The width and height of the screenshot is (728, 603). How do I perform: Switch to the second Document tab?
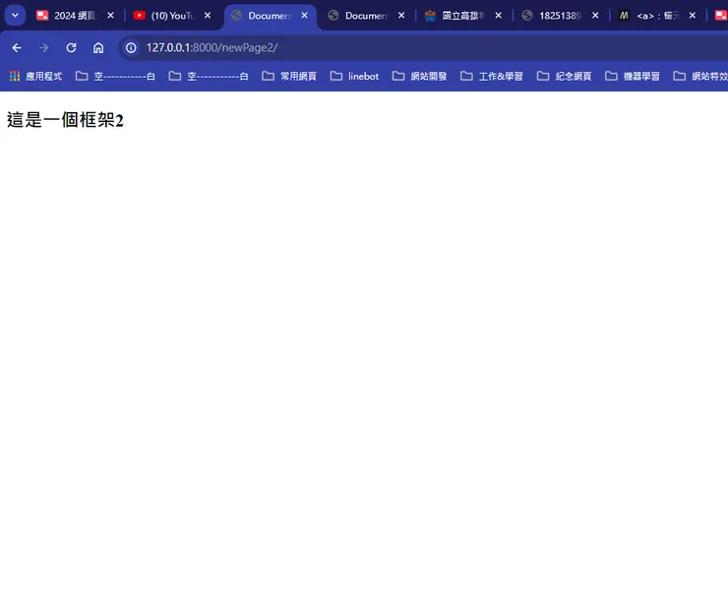pyautogui.click(x=365, y=16)
